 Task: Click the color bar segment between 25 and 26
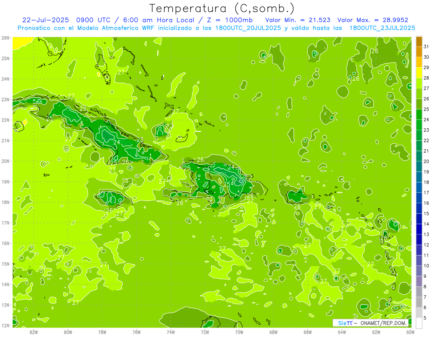pyautogui.click(x=419, y=104)
